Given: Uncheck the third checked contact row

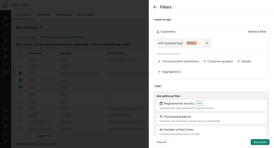Looking at the screenshot, I should coord(20,87).
